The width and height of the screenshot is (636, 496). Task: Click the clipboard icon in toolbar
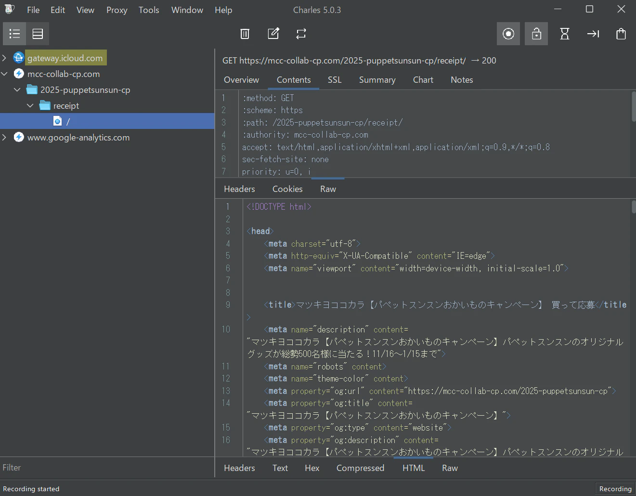click(621, 34)
